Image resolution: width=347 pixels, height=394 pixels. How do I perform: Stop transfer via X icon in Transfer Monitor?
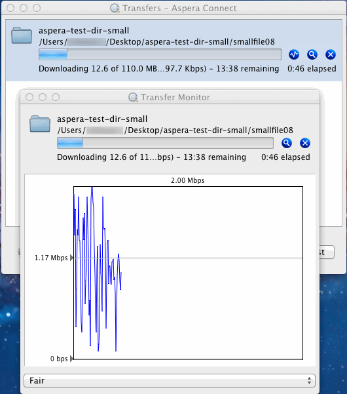pos(305,143)
